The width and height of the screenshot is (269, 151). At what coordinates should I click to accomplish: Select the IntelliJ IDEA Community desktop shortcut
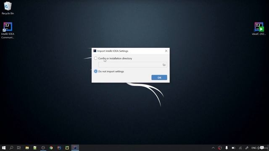click(8, 31)
